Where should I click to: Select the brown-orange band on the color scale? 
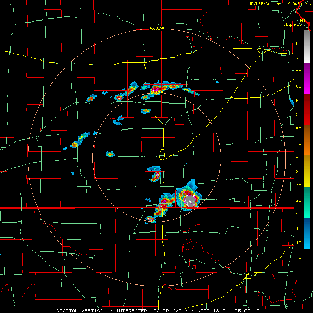[307, 140]
